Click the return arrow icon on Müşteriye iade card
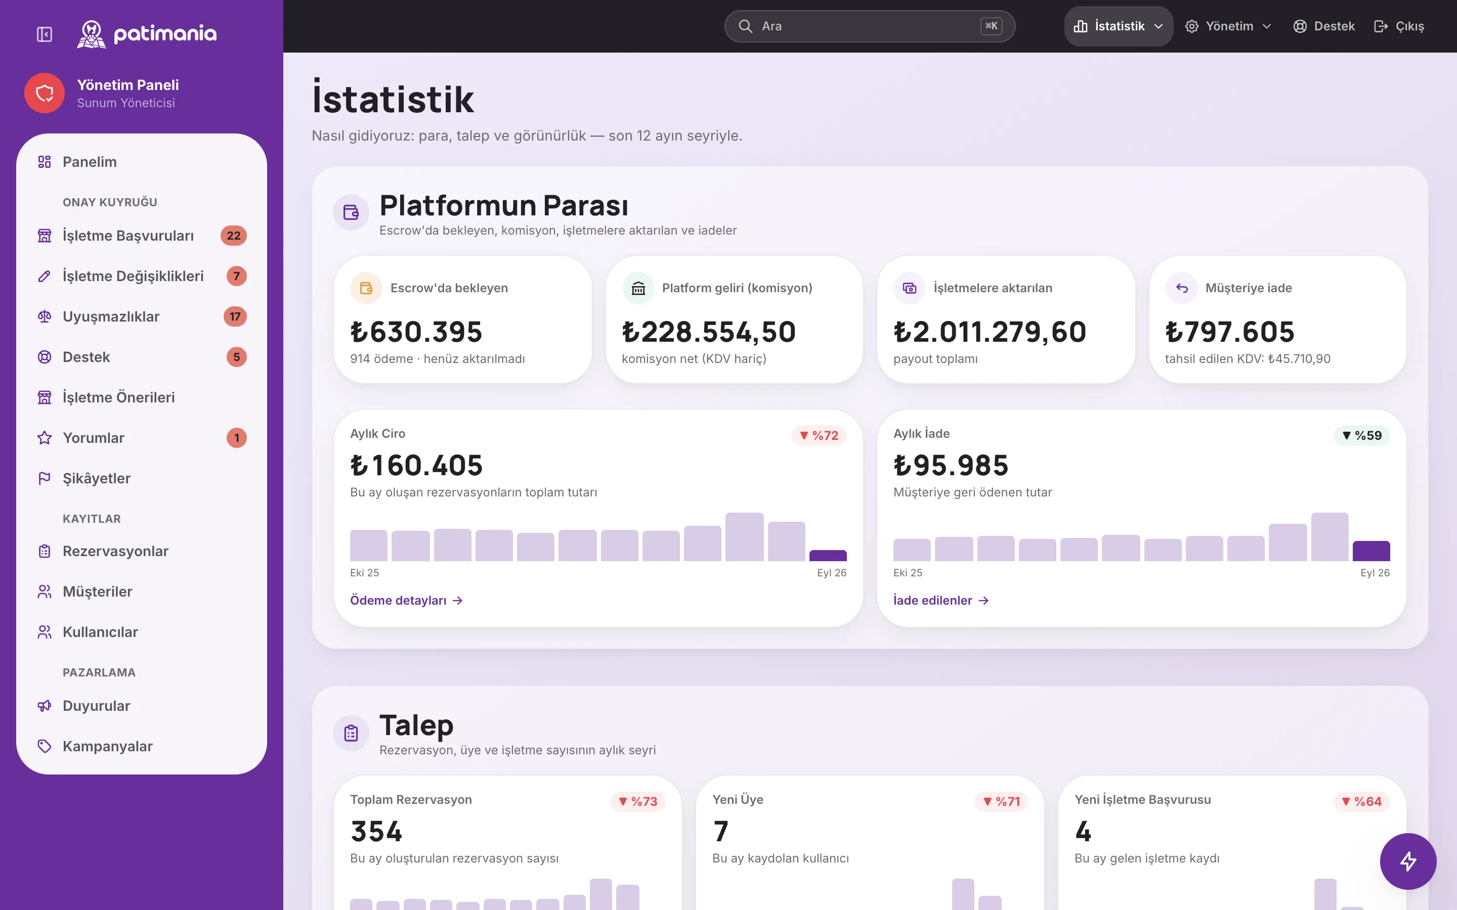This screenshot has width=1457, height=910. point(1181,288)
